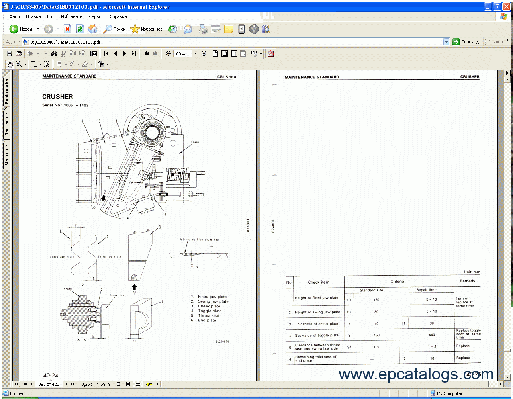Click the IE Print toolbar icon
The image size is (513, 399).
pyautogui.click(x=204, y=29)
